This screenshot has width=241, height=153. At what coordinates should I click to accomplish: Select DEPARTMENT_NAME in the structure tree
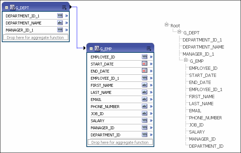click(203, 47)
